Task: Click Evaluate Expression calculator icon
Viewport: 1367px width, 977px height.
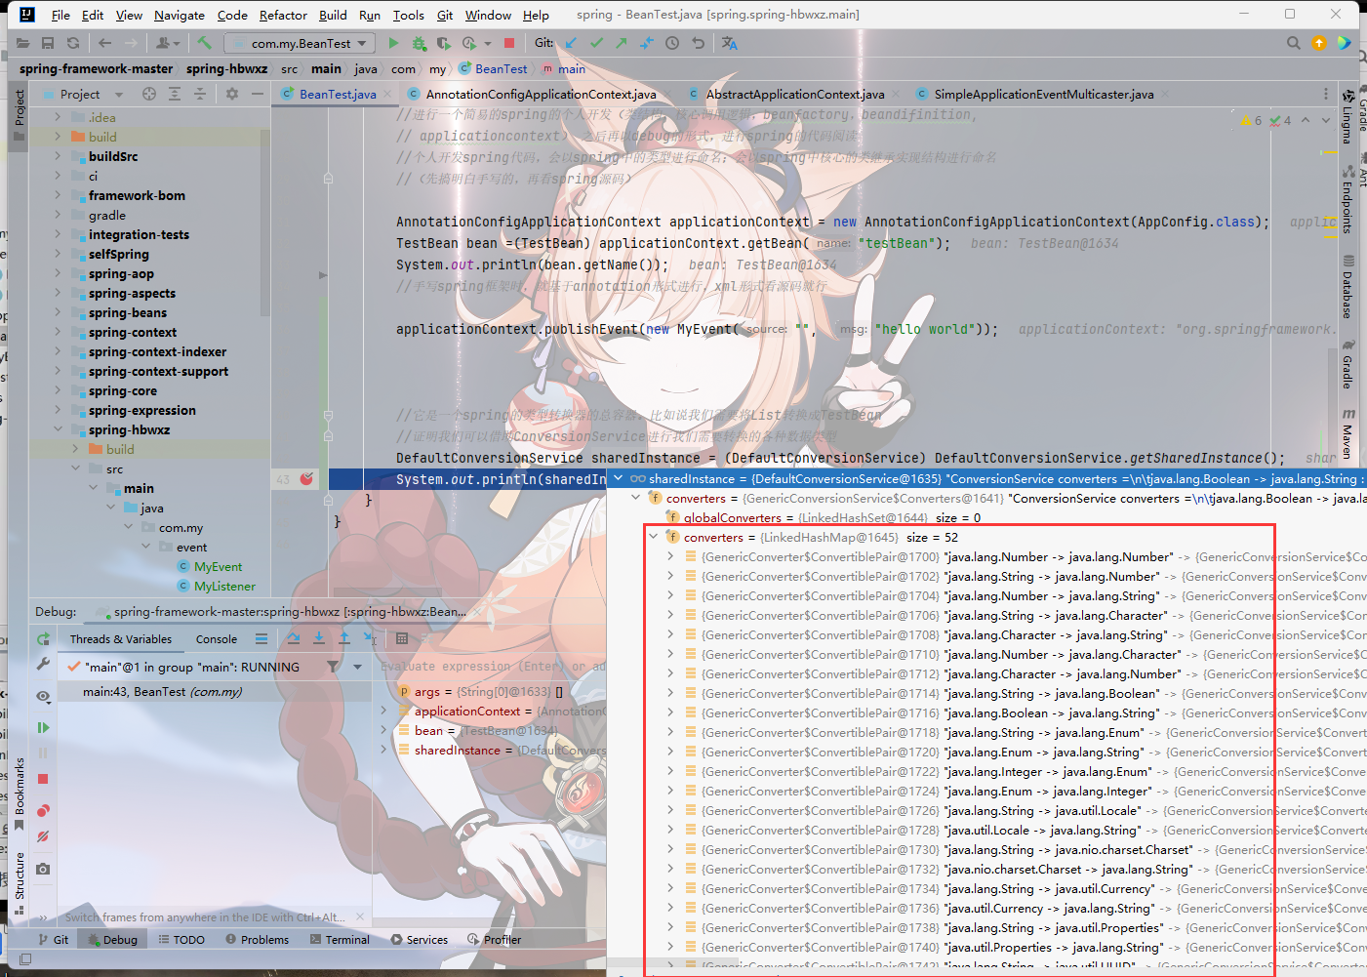Action: coord(402,638)
